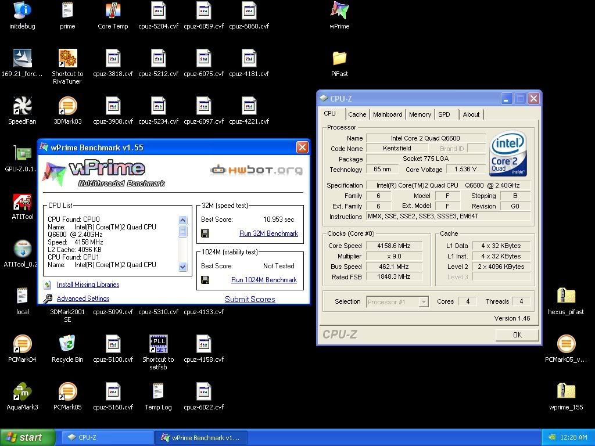Close the wPrime Benchmark window
Image resolution: width=595 pixels, height=446 pixels.
point(302,147)
